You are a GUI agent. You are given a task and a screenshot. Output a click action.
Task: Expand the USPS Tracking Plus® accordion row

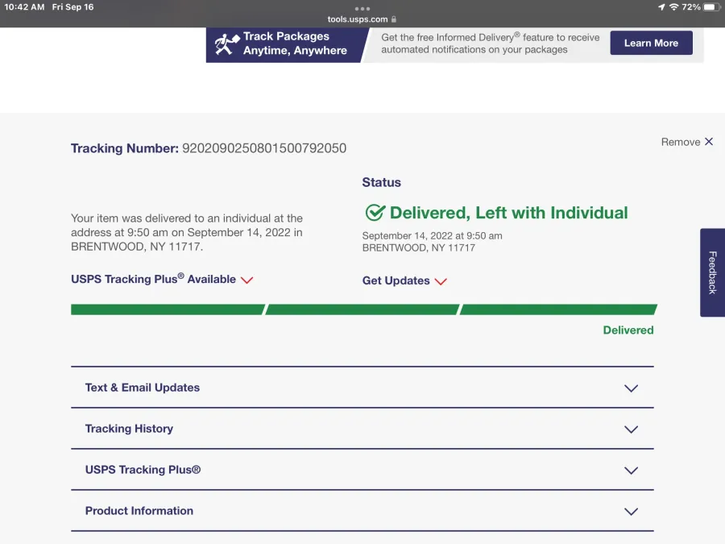(631, 470)
